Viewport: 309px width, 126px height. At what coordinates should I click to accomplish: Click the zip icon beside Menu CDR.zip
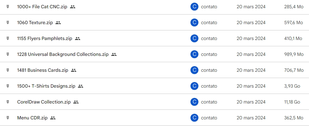click(x=8, y=118)
